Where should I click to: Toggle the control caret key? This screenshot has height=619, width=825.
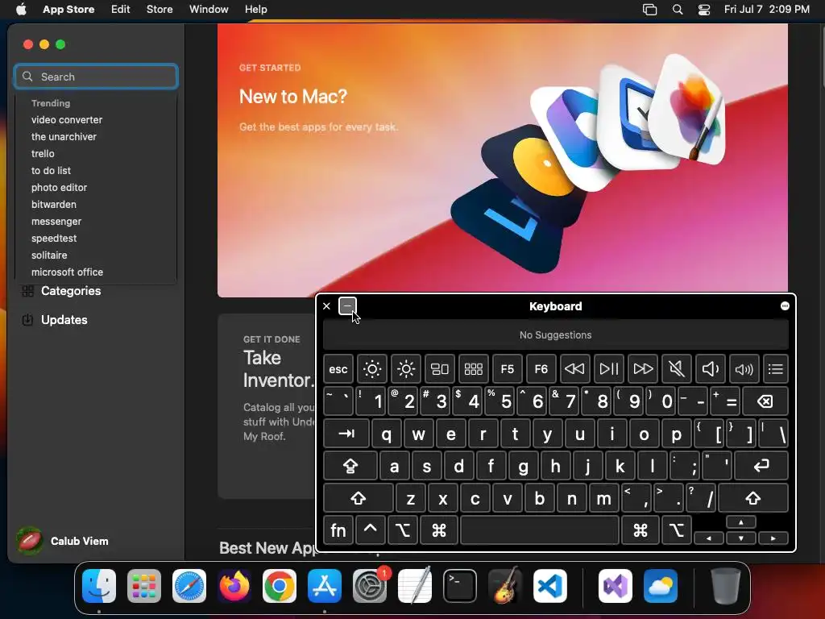pos(371,530)
